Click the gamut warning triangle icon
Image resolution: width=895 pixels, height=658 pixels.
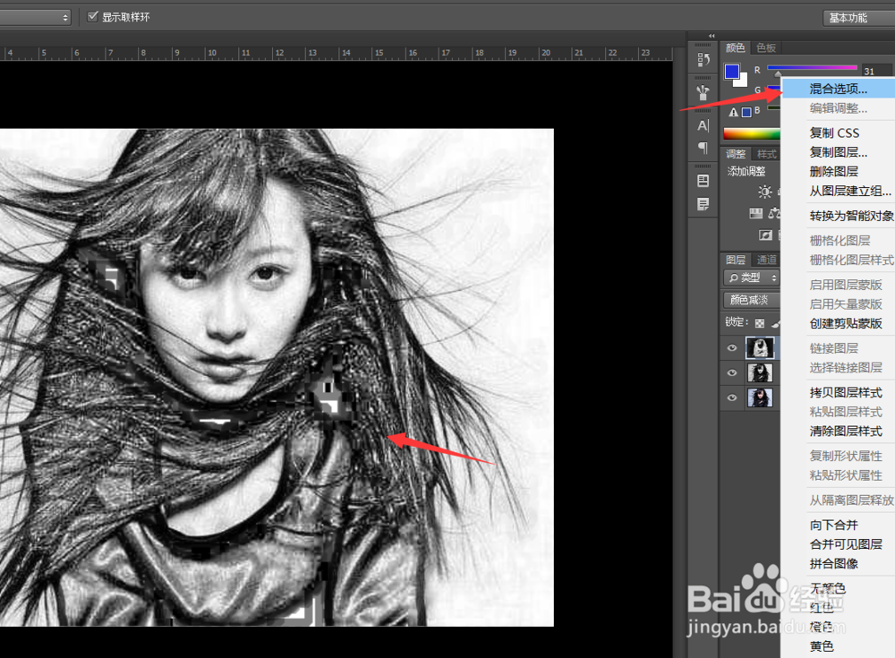[734, 113]
